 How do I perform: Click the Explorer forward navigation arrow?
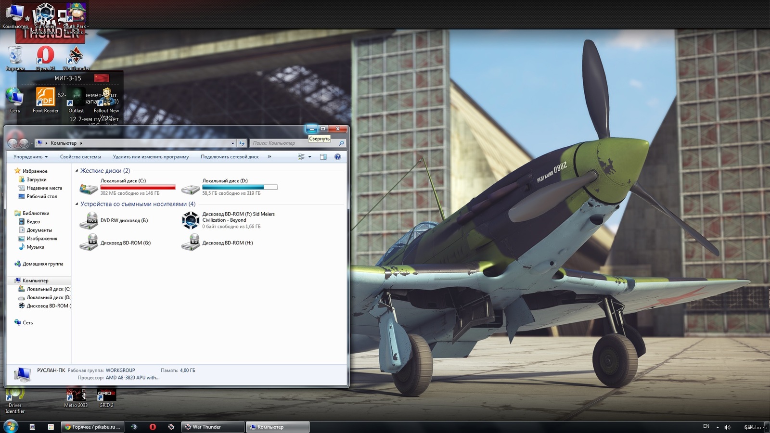(x=24, y=143)
